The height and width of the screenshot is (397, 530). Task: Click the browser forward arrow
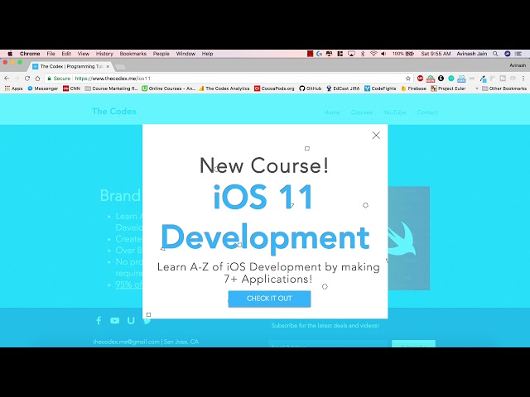(x=17, y=79)
